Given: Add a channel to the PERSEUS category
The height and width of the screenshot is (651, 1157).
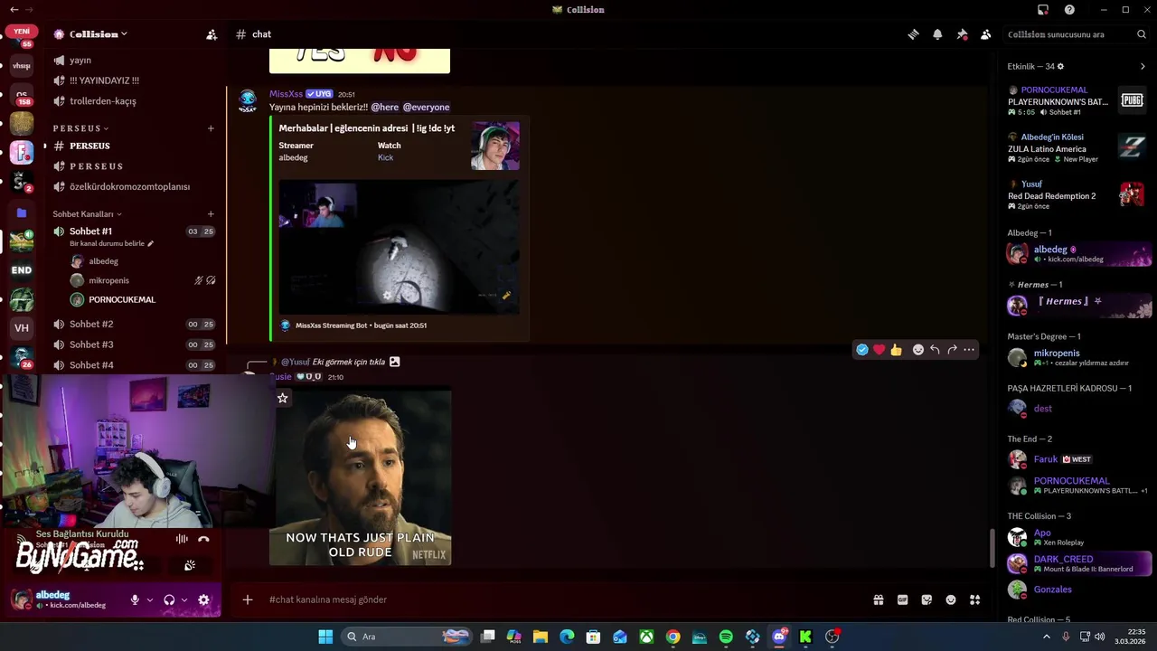Looking at the screenshot, I should [x=211, y=128].
